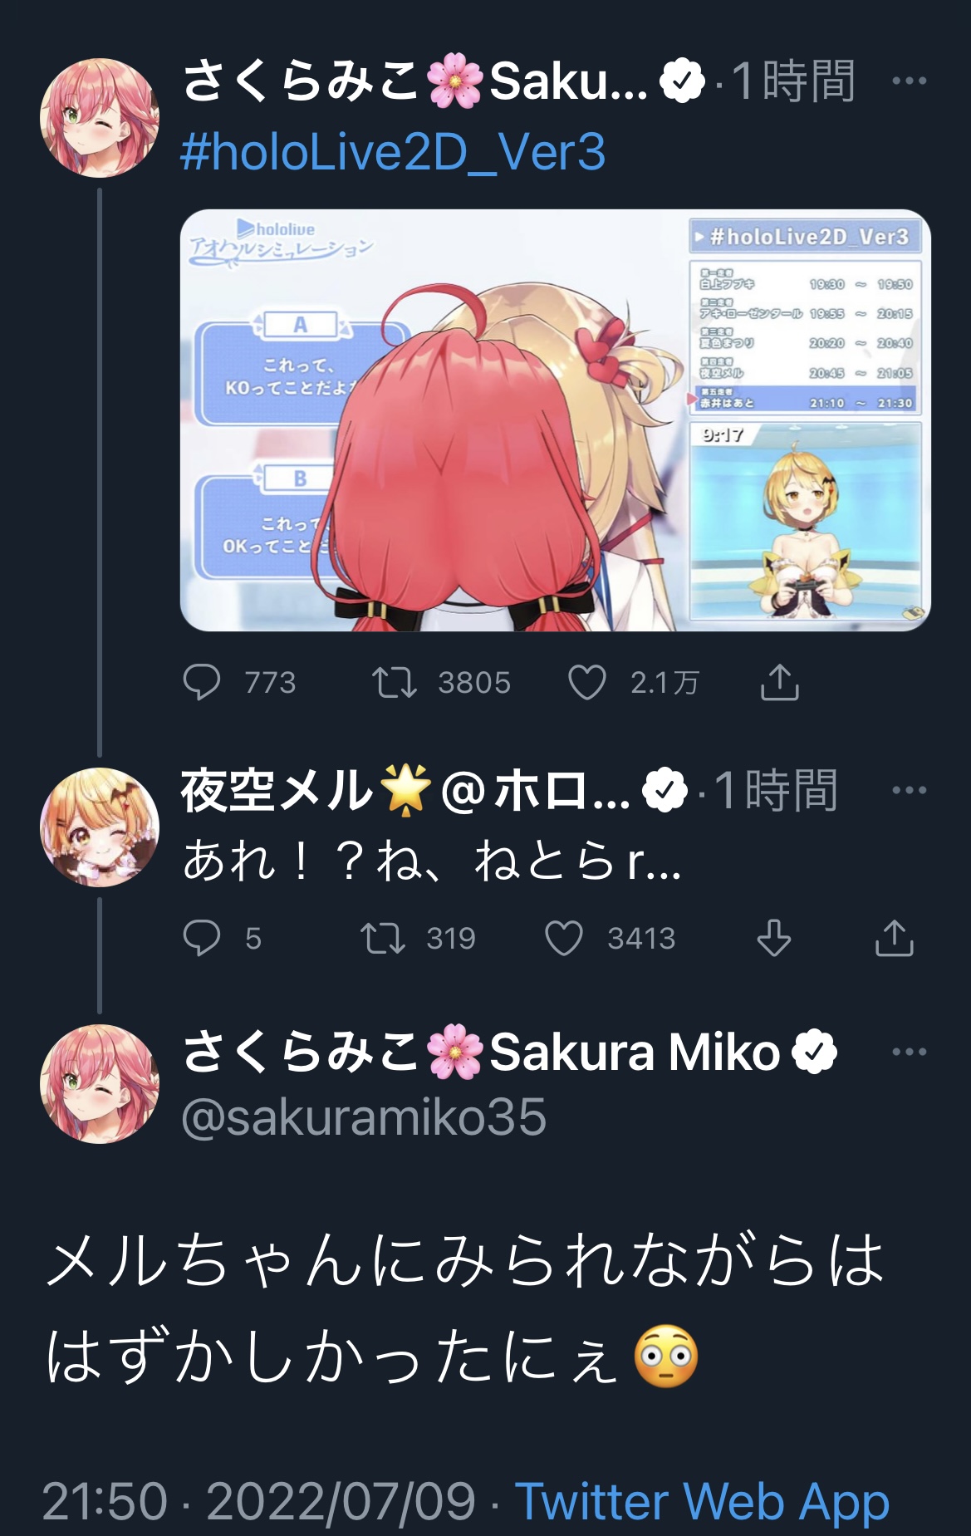Reply to the first Sakura Miko tweet
The width and height of the screenshot is (971, 1536).
(x=202, y=683)
